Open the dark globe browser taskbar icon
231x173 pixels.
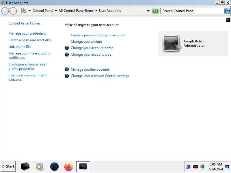tap(54, 167)
